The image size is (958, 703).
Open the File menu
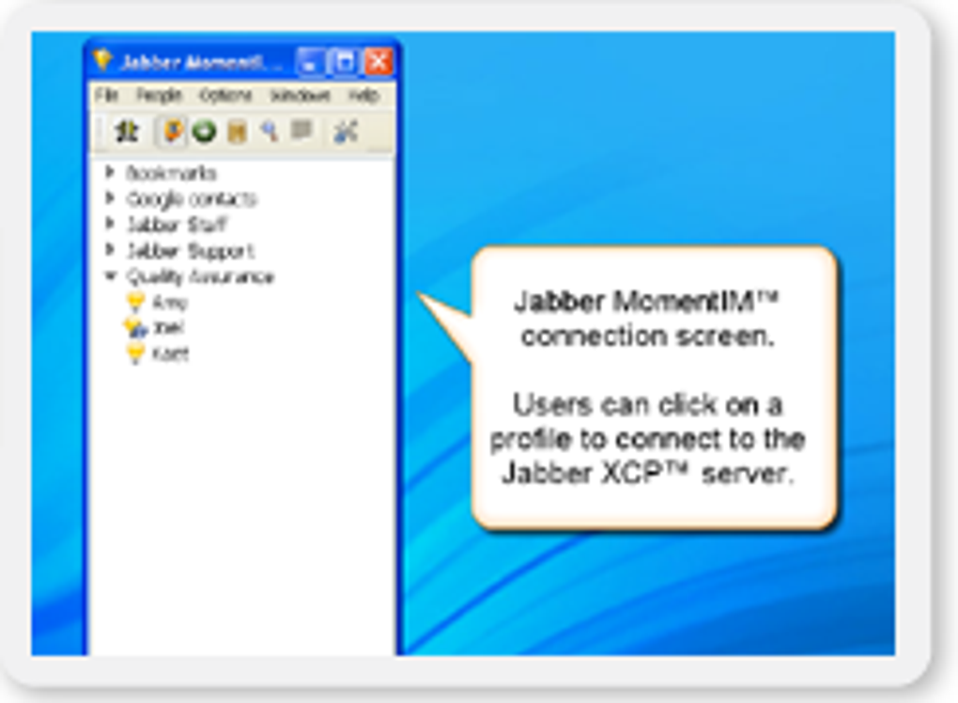click(x=106, y=95)
